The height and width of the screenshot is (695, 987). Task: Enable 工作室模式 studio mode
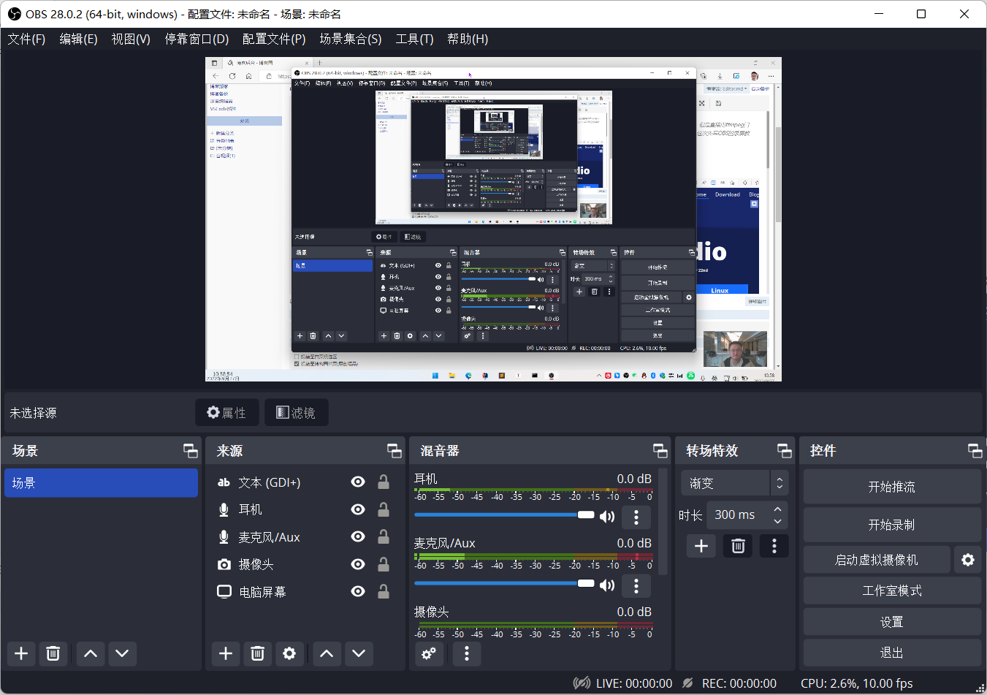892,590
